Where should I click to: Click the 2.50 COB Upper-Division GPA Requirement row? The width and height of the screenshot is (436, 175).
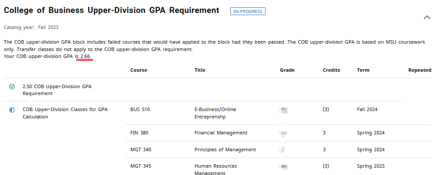(57, 89)
